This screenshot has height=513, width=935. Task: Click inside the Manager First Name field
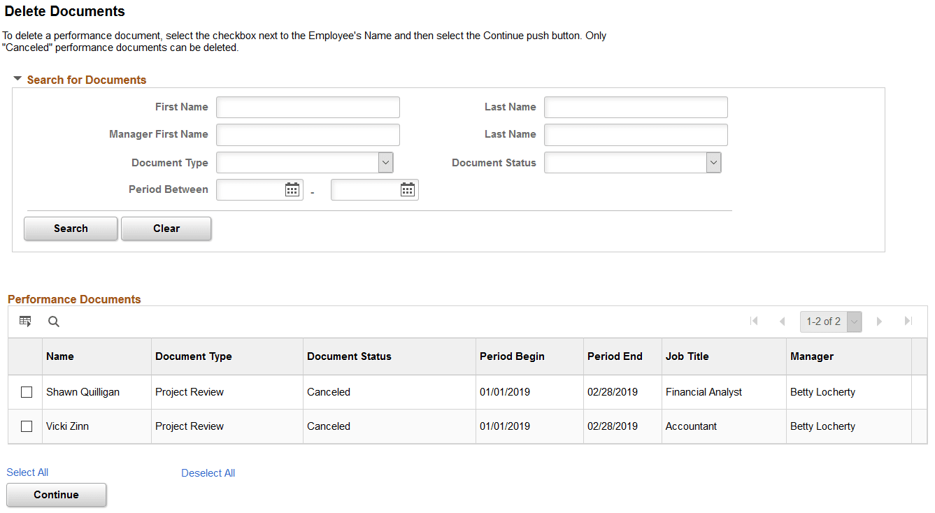click(308, 134)
